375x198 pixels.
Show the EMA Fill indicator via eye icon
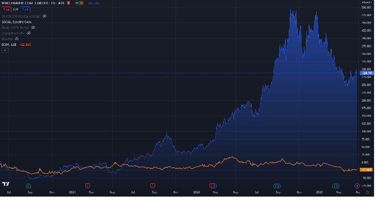(x=17, y=39)
